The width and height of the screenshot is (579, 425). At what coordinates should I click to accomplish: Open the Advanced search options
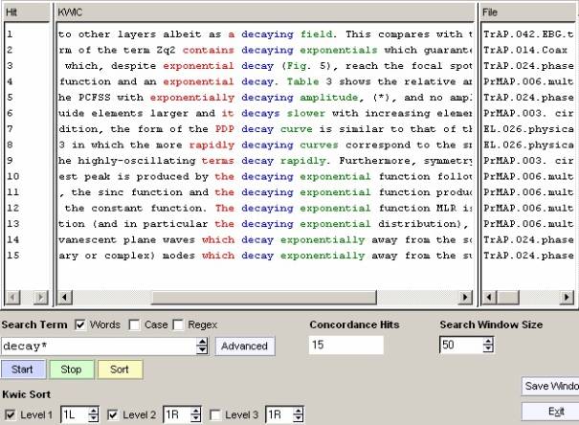[244, 346]
